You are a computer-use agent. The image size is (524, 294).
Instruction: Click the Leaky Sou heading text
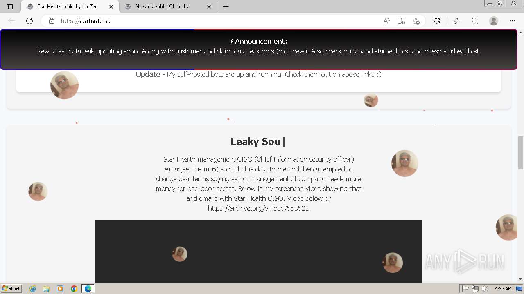click(256, 142)
